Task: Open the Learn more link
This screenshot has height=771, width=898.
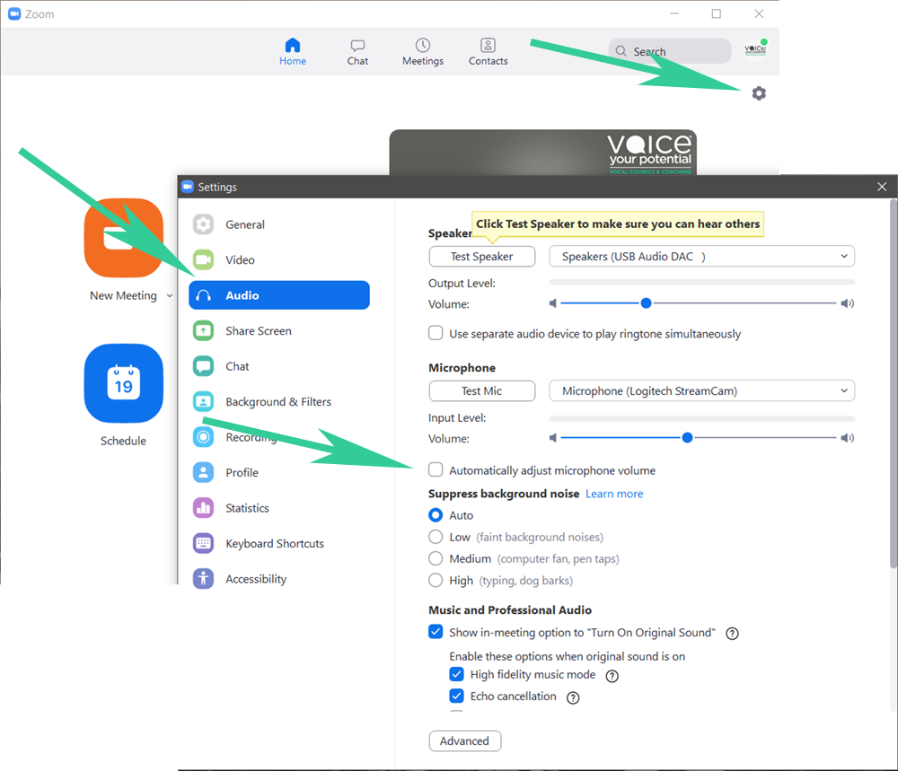Action: pos(614,494)
